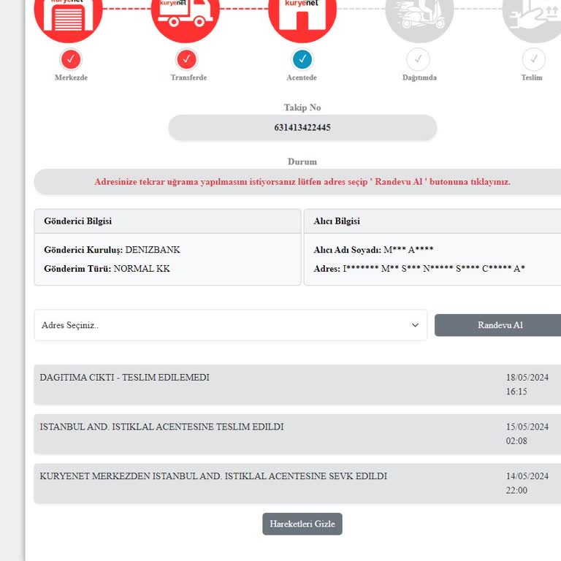
Task: Click the Gönderici Bilgisi header
Action: pos(167,221)
